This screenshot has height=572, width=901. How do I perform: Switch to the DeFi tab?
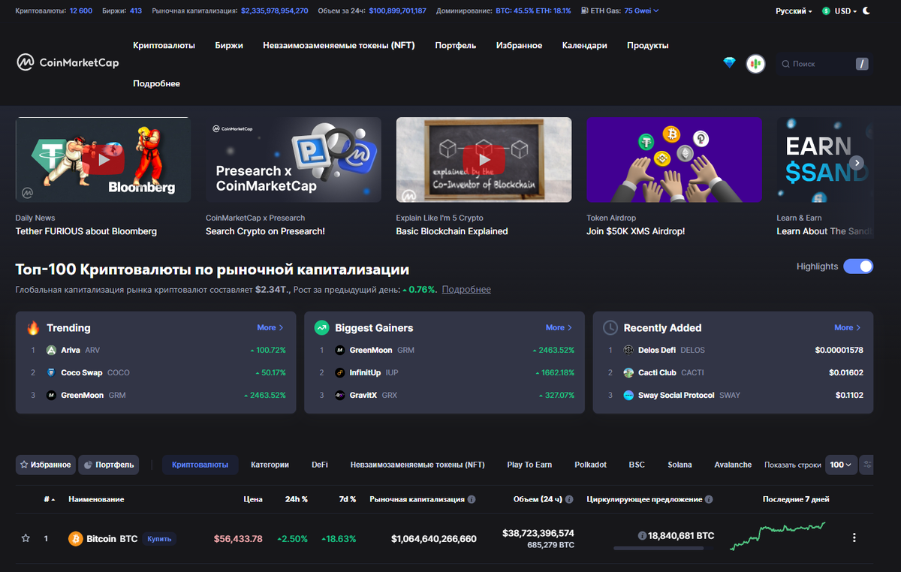[x=320, y=465]
